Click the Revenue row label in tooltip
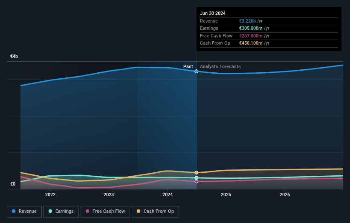350x223 pixels. tap(209, 21)
